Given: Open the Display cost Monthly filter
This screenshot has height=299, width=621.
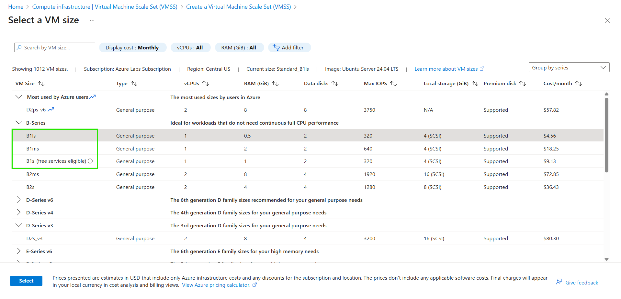Looking at the screenshot, I should [x=132, y=47].
